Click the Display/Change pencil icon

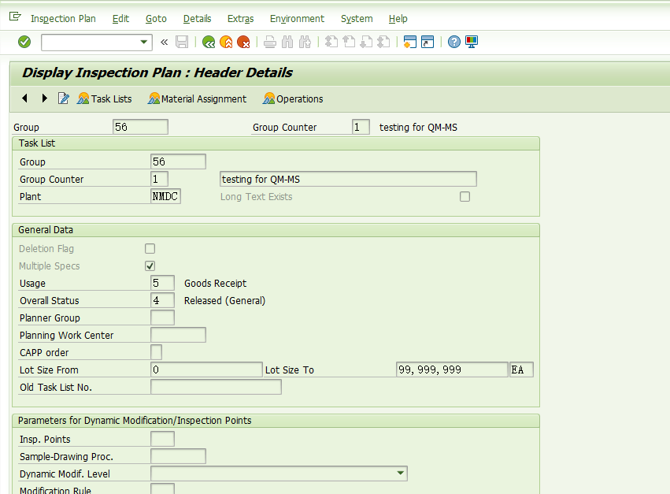(x=64, y=98)
